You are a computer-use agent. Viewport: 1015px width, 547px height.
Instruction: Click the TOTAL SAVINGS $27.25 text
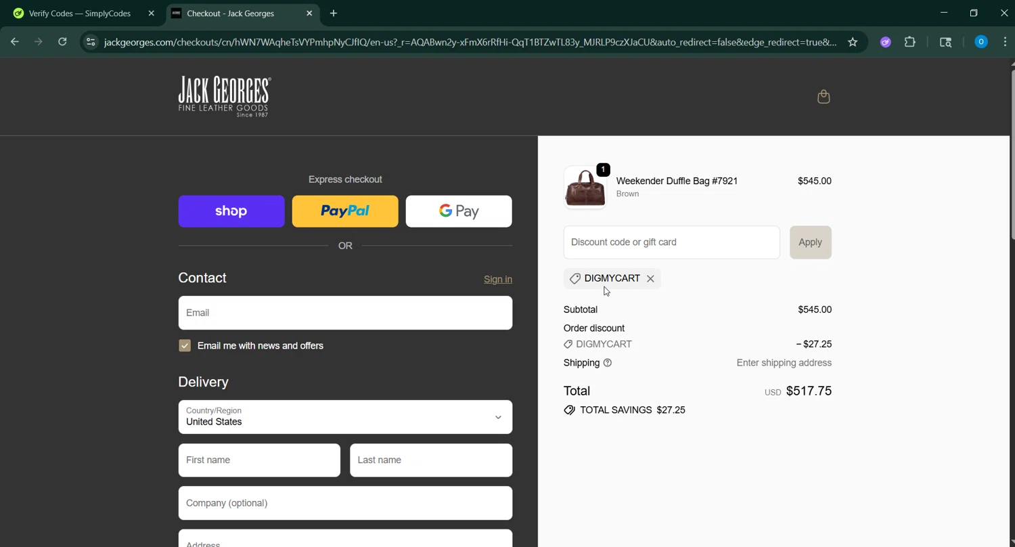633,410
